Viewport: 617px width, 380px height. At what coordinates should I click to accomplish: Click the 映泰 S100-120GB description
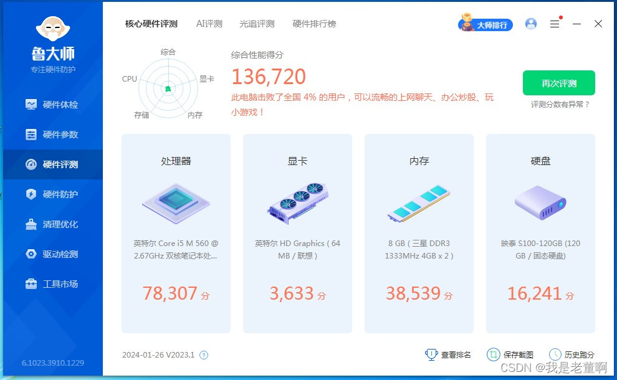point(541,250)
